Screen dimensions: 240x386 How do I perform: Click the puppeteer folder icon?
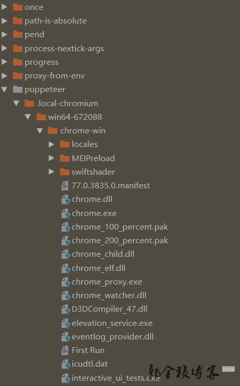[x=17, y=89]
